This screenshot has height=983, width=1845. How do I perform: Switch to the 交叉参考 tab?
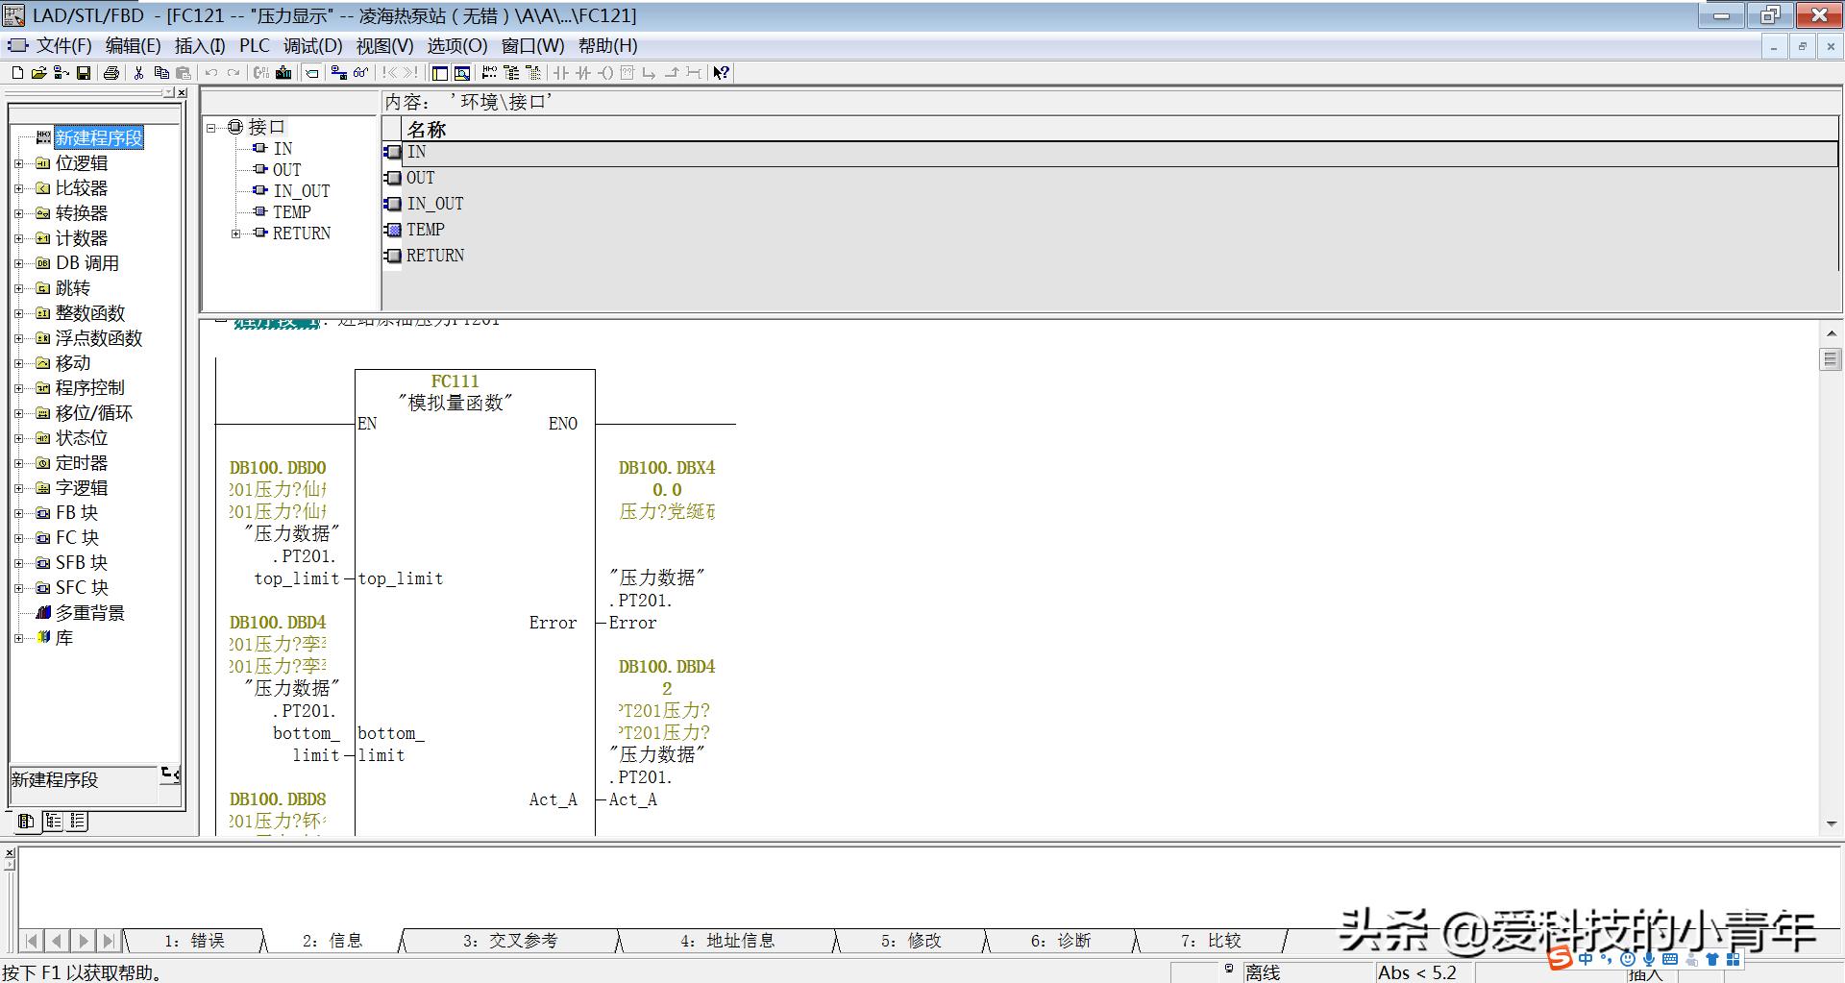pyautogui.click(x=511, y=940)
